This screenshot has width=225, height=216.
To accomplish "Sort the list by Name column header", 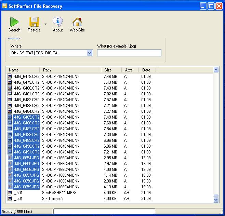I will [x=23, y=70].
